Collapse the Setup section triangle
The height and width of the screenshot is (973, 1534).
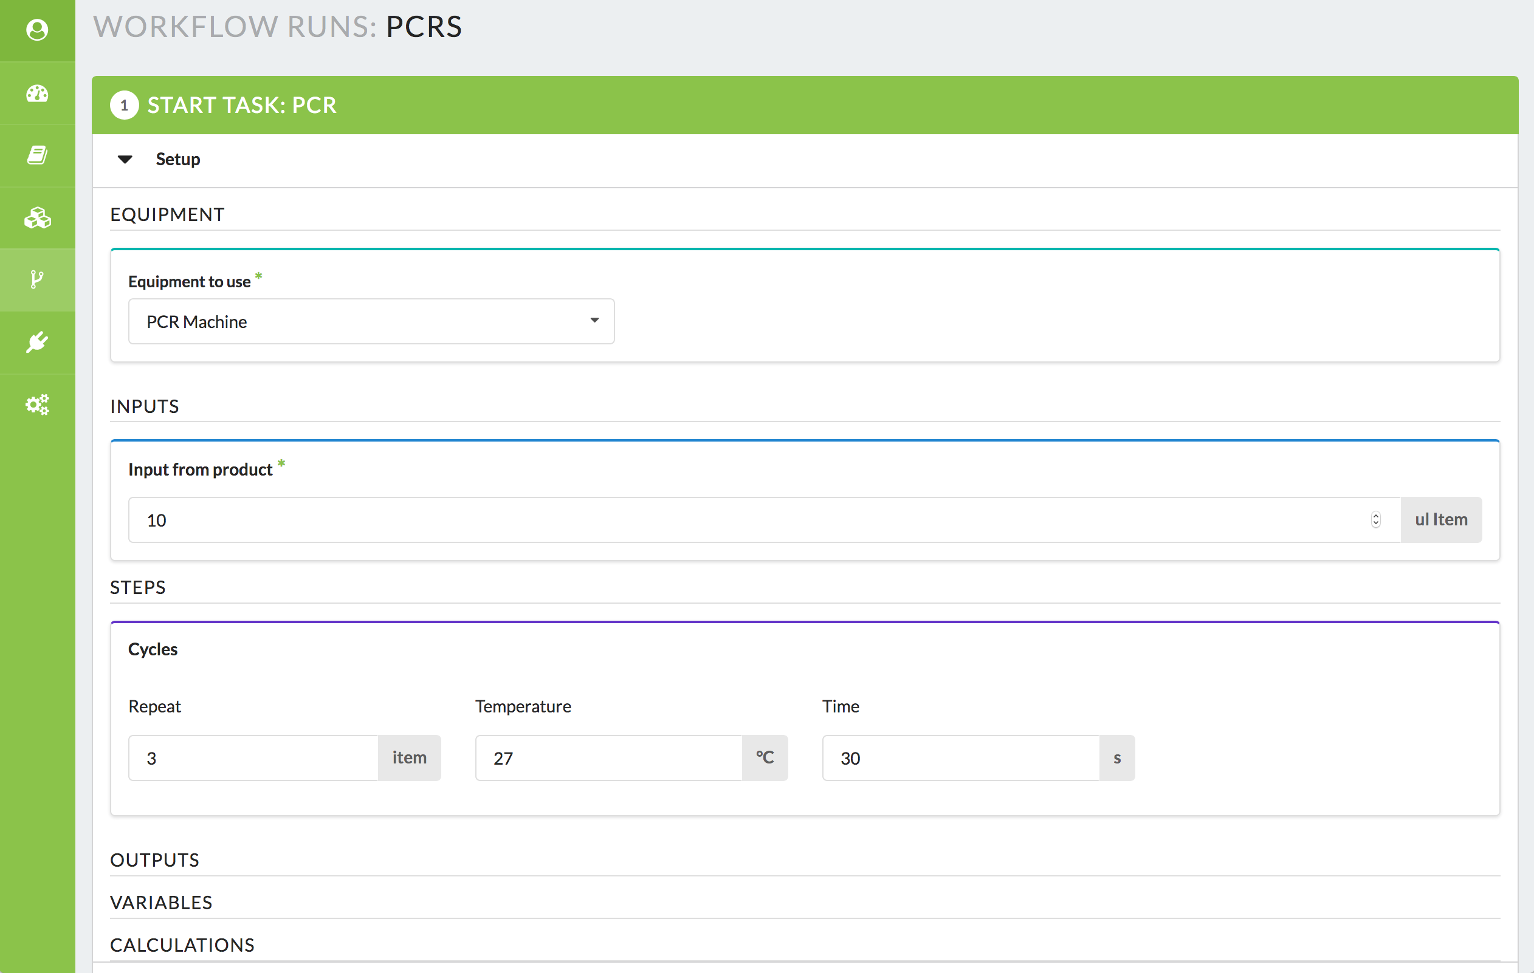(x=125, y=159)
